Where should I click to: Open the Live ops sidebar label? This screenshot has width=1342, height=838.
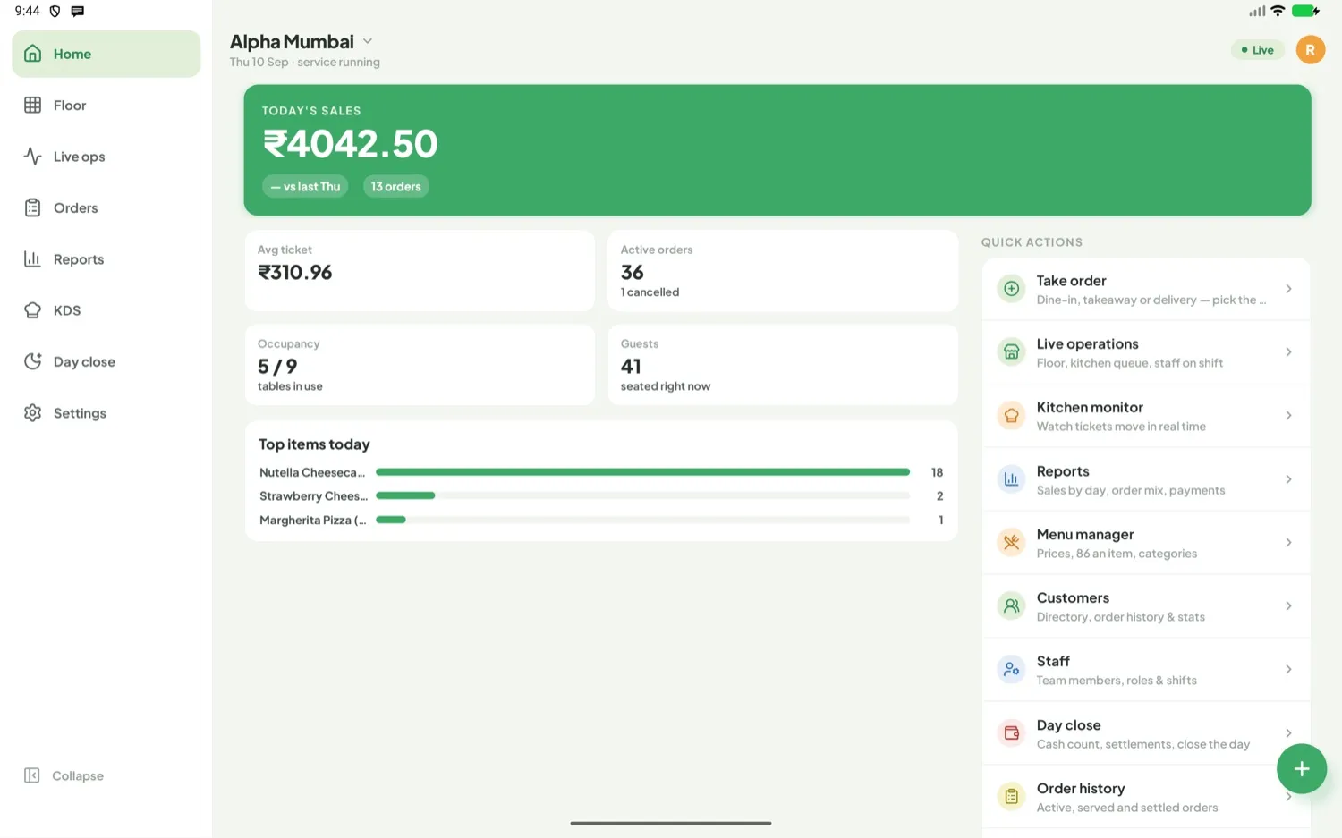(x=80, y=157)
